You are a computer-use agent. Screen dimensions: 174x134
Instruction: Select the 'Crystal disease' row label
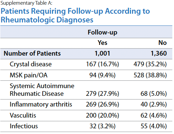[31, 64]
